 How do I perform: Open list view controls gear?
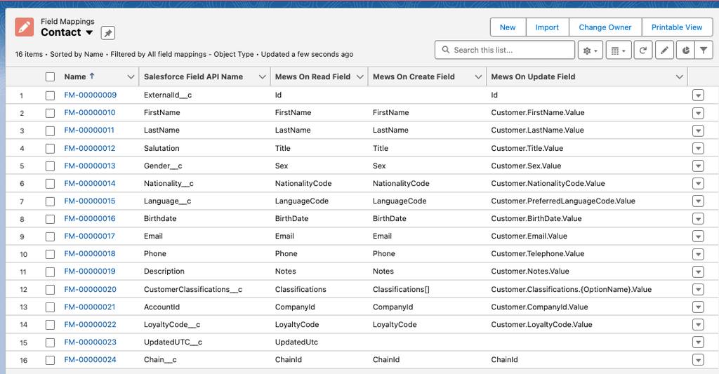coord(590,50)
